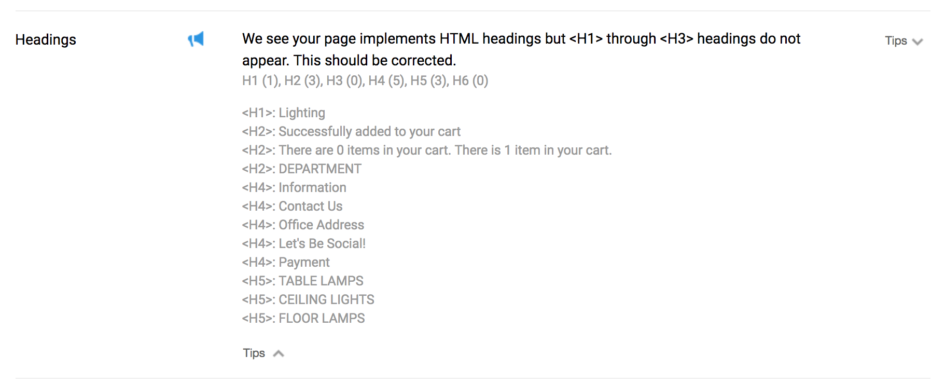Click the H4 Information heading entry

pos(294,187)
